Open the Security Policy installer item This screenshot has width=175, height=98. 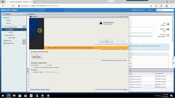(x=107, y=23)
